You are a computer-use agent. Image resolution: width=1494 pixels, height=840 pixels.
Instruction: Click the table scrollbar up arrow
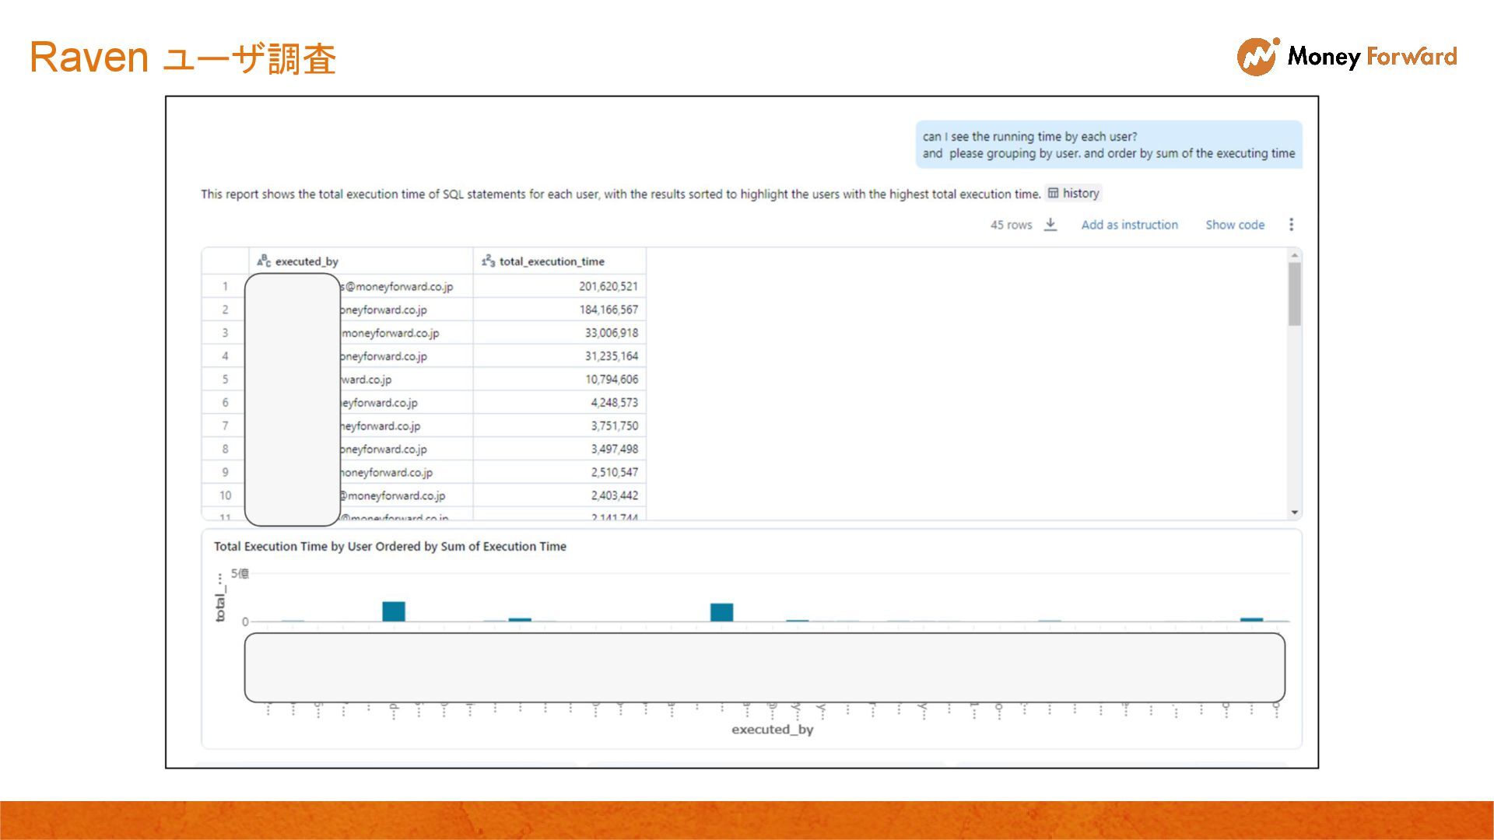(1294, 255)
